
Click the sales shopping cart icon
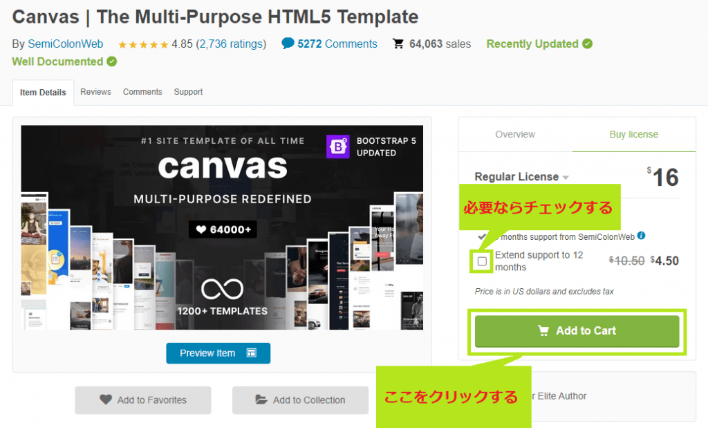coord(398,44)
